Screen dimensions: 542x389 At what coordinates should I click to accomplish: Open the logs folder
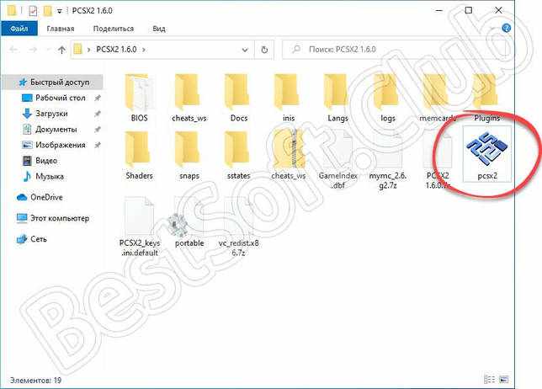(387, 98)
